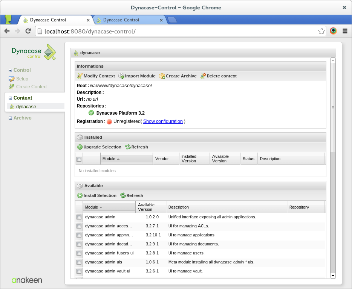The height and width of the screenshot is (289, 352).
Task: Click the Upgrade Selection button
Action: [x=99, y=147]
